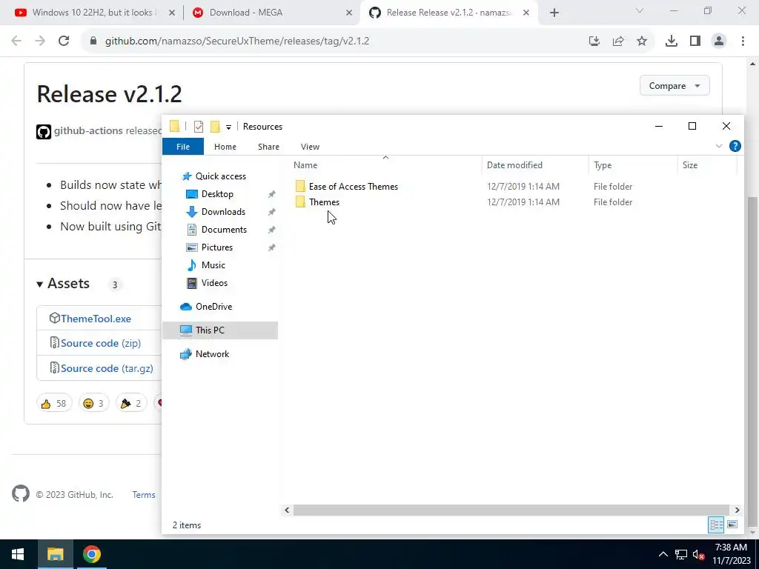Open the Ease of Access Themes folder

pos(354,186)
